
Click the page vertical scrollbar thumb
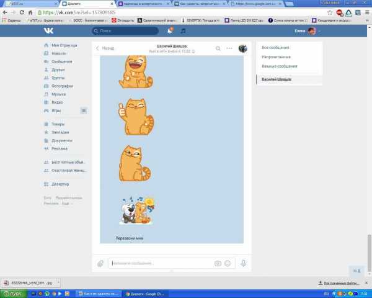tap(370, 253)
